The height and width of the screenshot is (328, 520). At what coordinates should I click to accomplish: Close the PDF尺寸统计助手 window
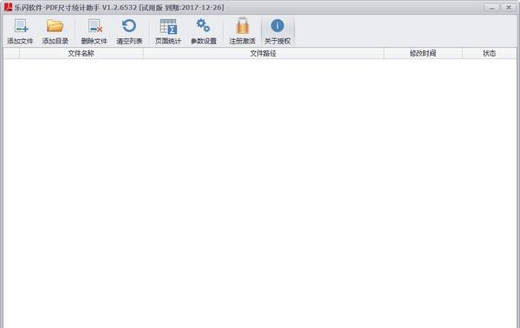509,7
